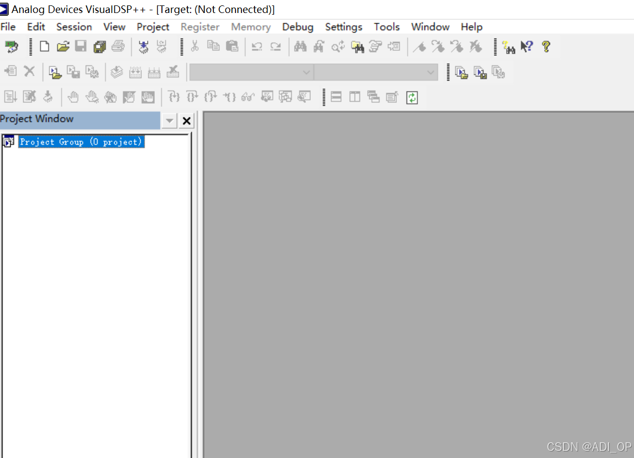
Task: Click the Toggle Breakpoint hand icon
Action: point(73,97)
